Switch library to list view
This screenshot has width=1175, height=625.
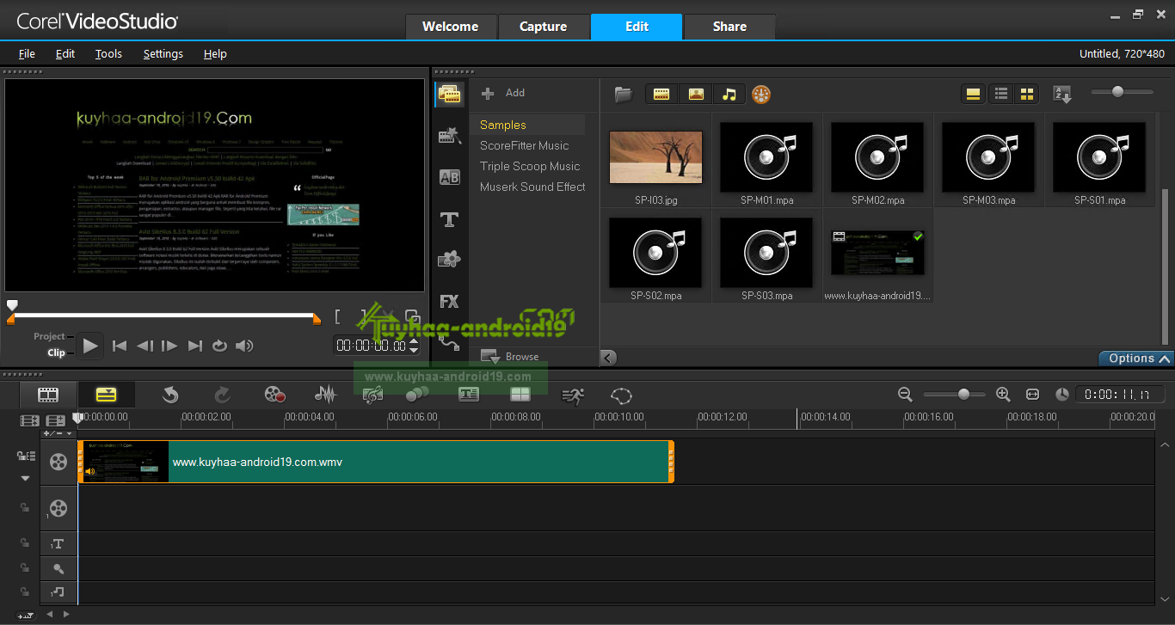(x=1000, y=94)
